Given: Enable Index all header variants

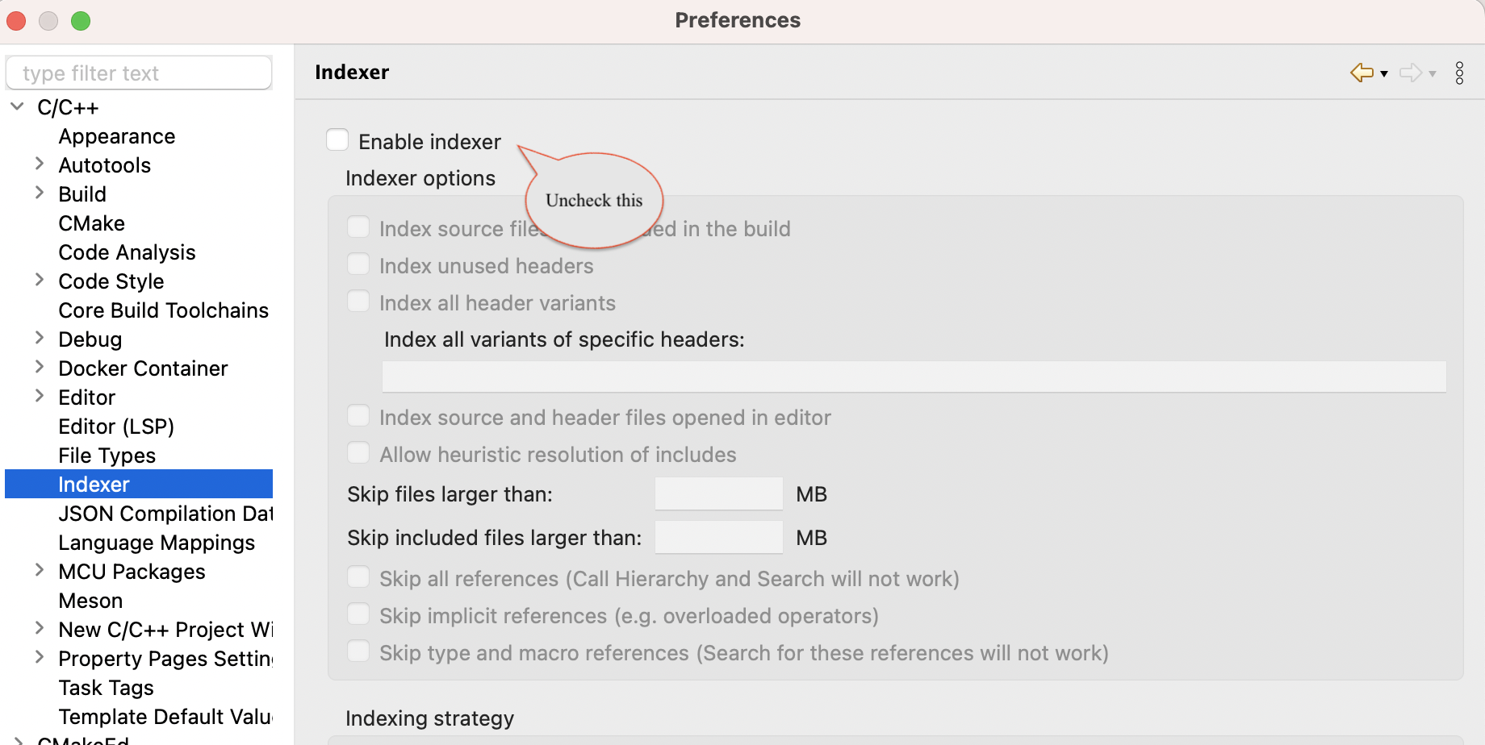Looking at the screenshot, I should click(x=358, y=301).
